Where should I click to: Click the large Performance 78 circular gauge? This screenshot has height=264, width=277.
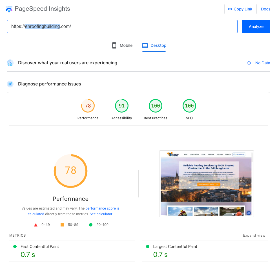[70, 171]
